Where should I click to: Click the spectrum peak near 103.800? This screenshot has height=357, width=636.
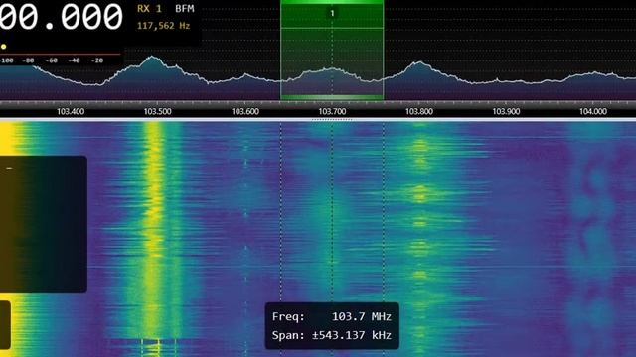pyautogui.click(x=419, y=63)
